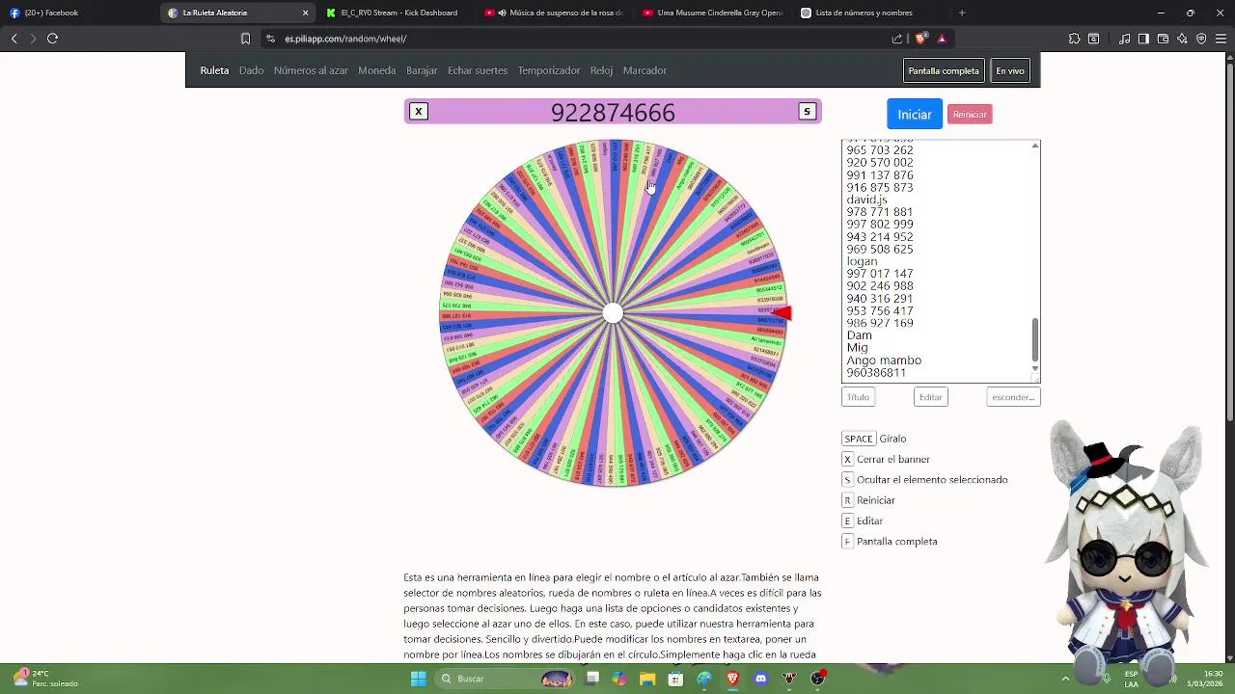Close the La Ruleta Aleatoria tab
The image size is (1235, 694).
point(306,13)
